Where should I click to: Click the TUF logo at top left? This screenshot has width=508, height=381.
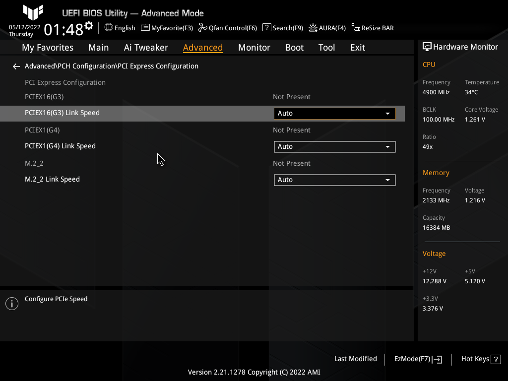tap(33, 12)
